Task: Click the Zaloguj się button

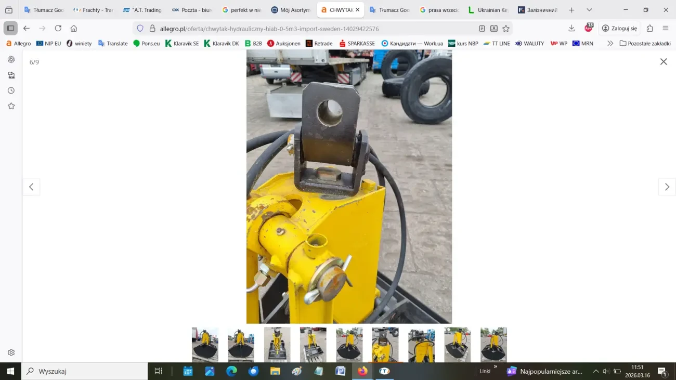Action: pos(619,28)
